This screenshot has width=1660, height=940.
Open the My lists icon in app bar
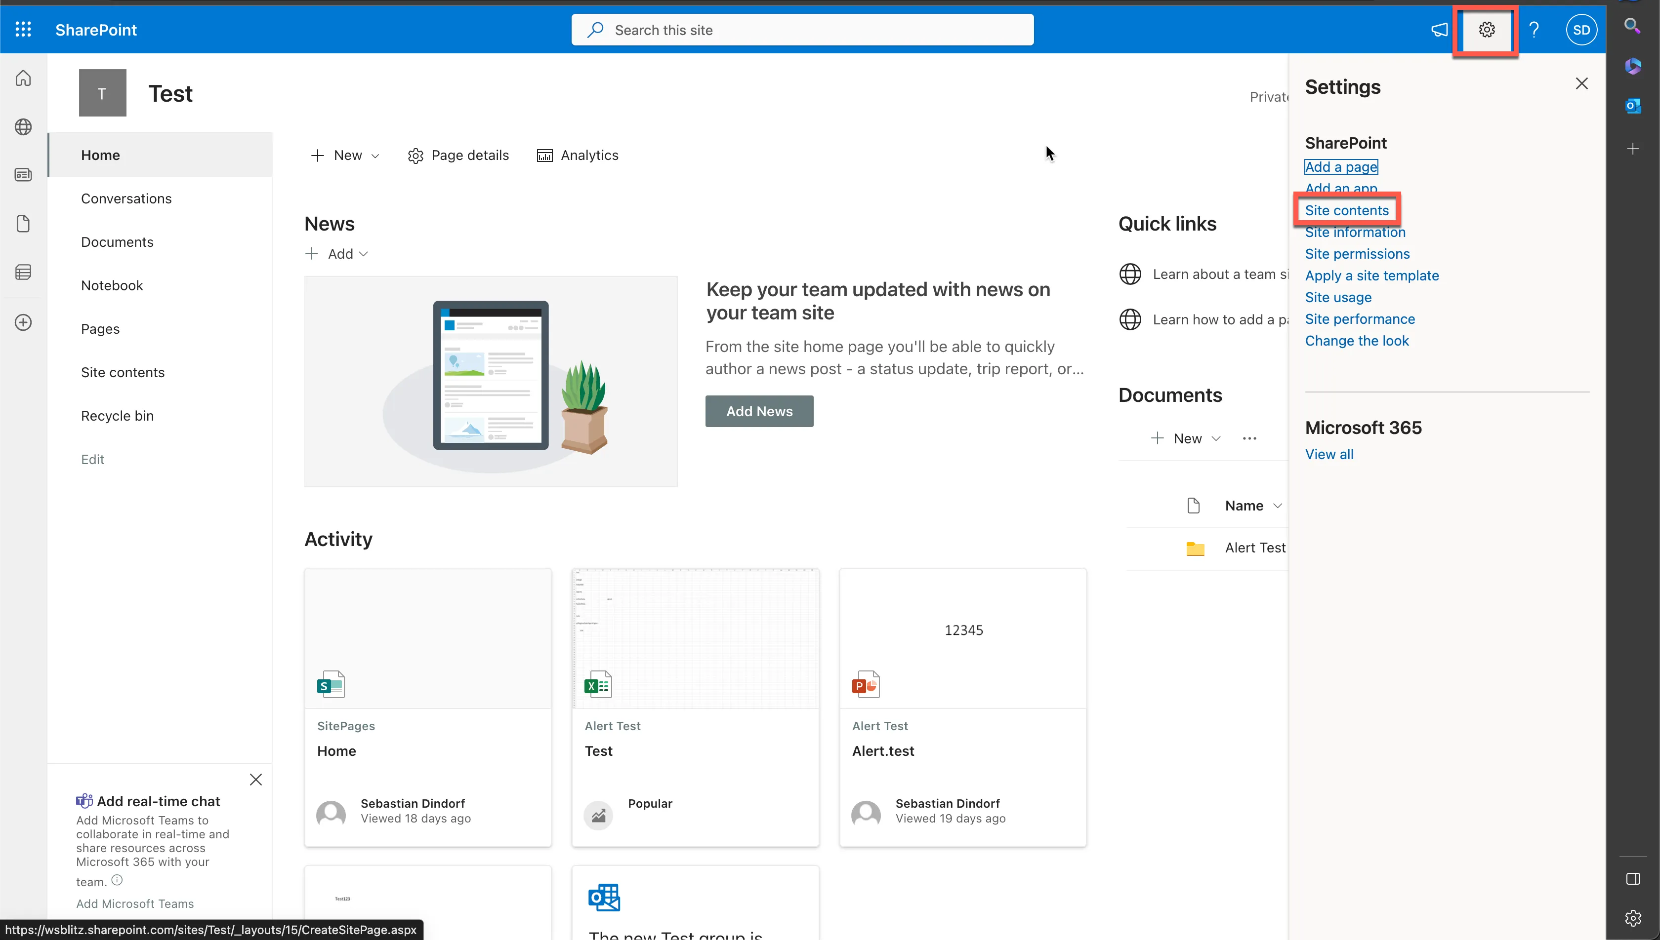tap(23, 273)
